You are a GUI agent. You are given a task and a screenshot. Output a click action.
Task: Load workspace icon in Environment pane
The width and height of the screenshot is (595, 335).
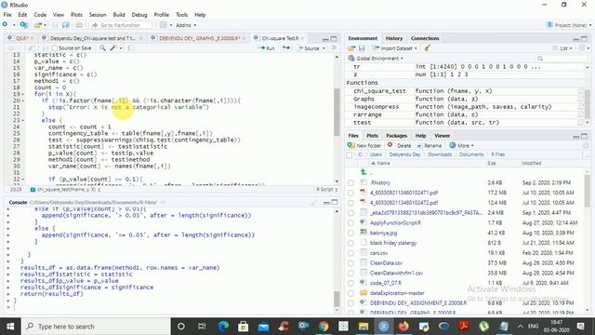pyautogui.click(x=351, y=48)
